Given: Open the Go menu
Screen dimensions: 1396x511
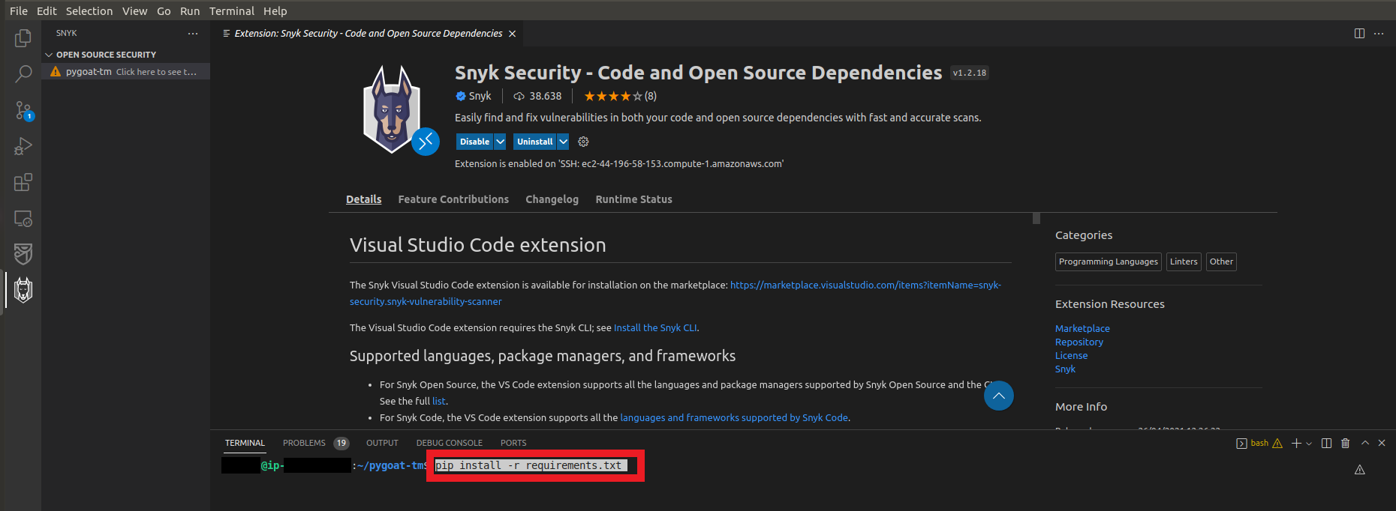Looking at the screenshot, I should 164,10.
